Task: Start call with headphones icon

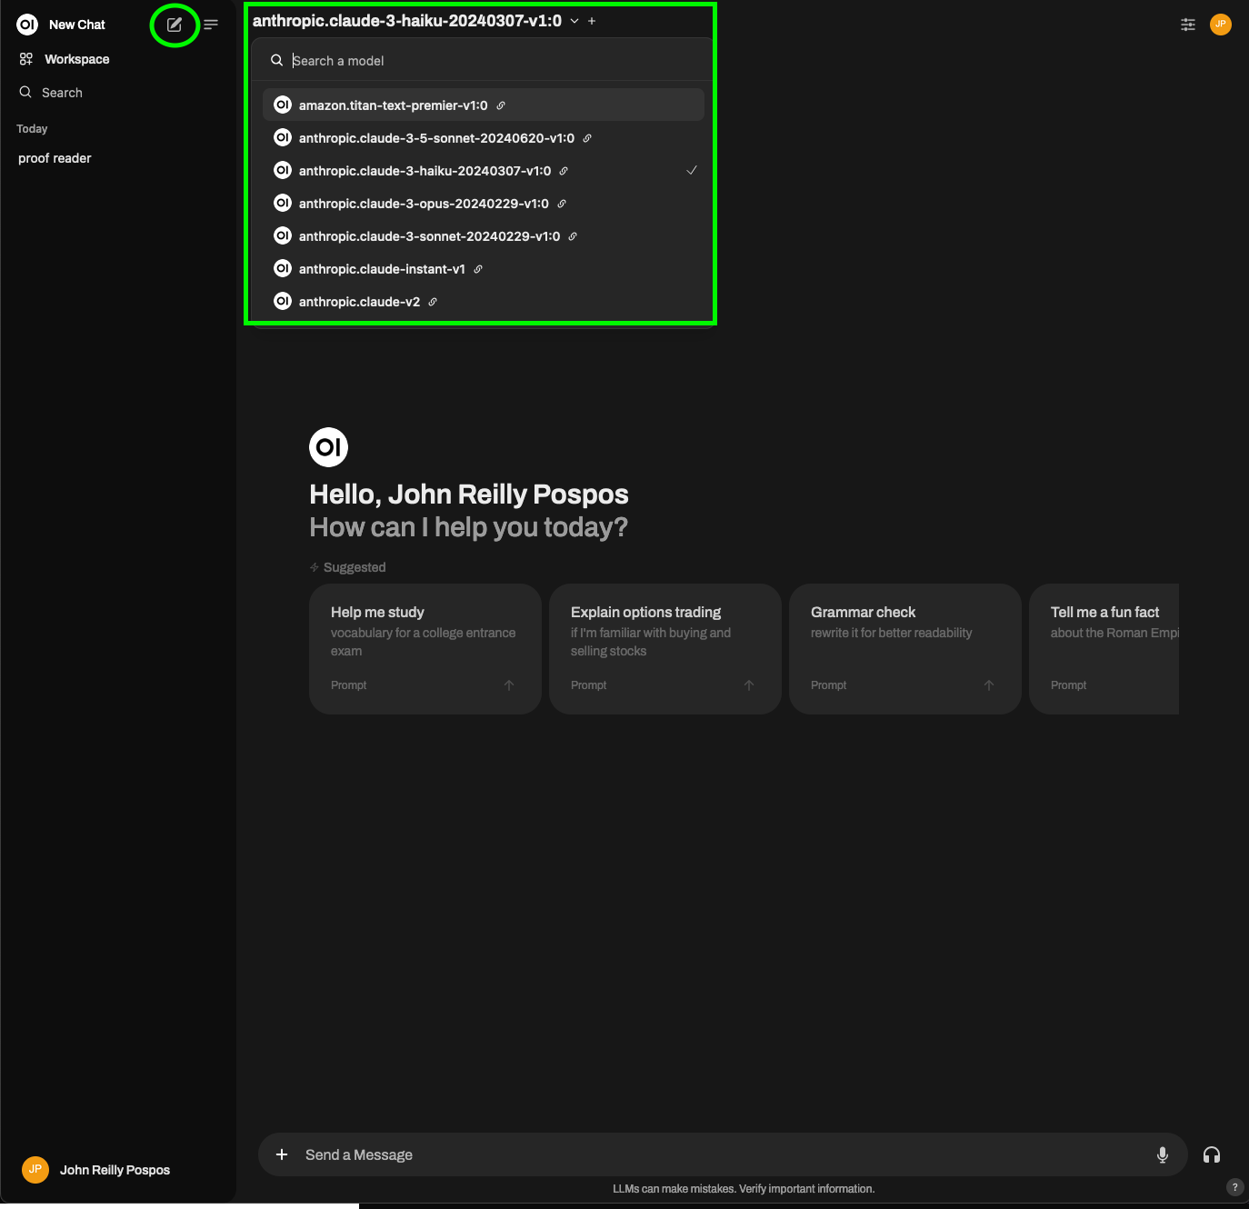Action: coord(1212,1154)
